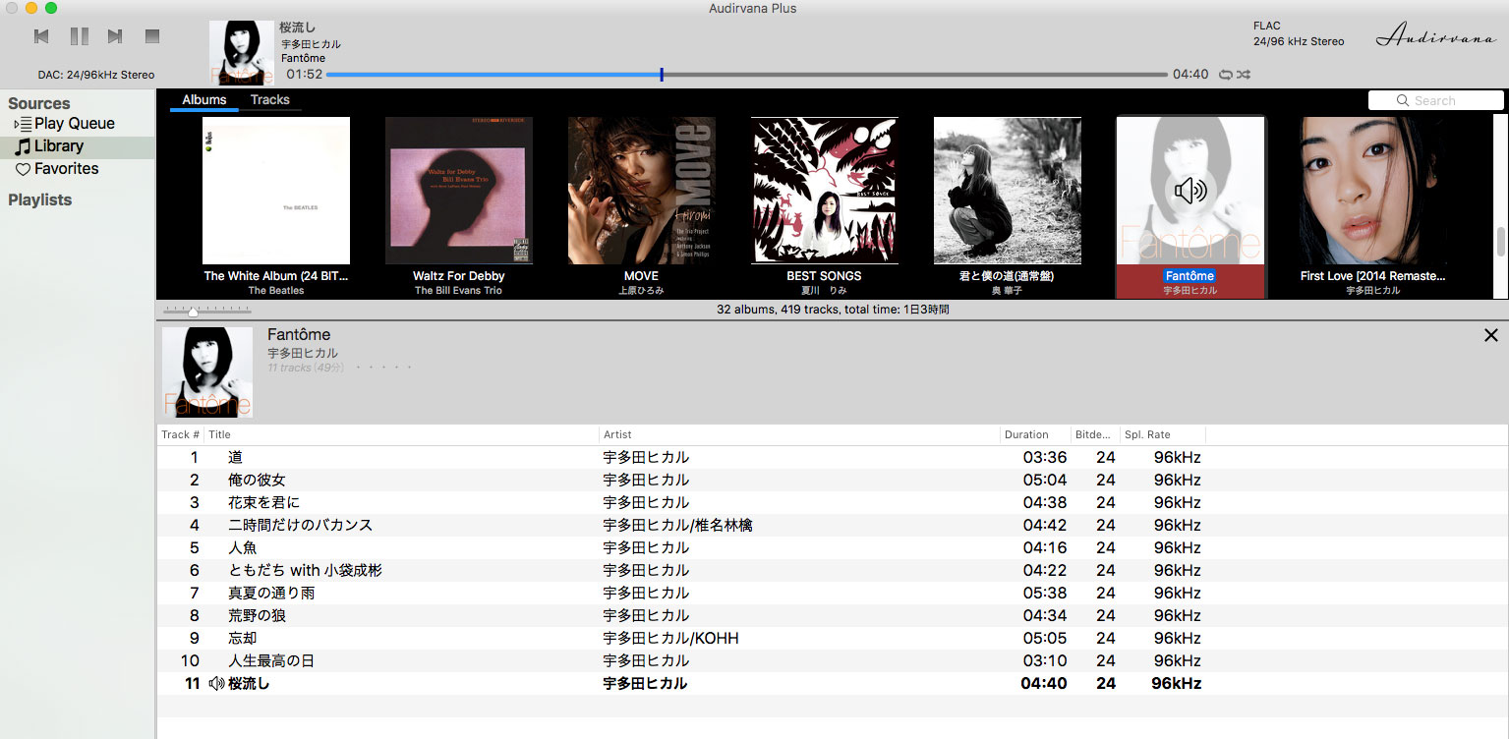Click the Fantôme cover in the detail panel

pos(207,372)
